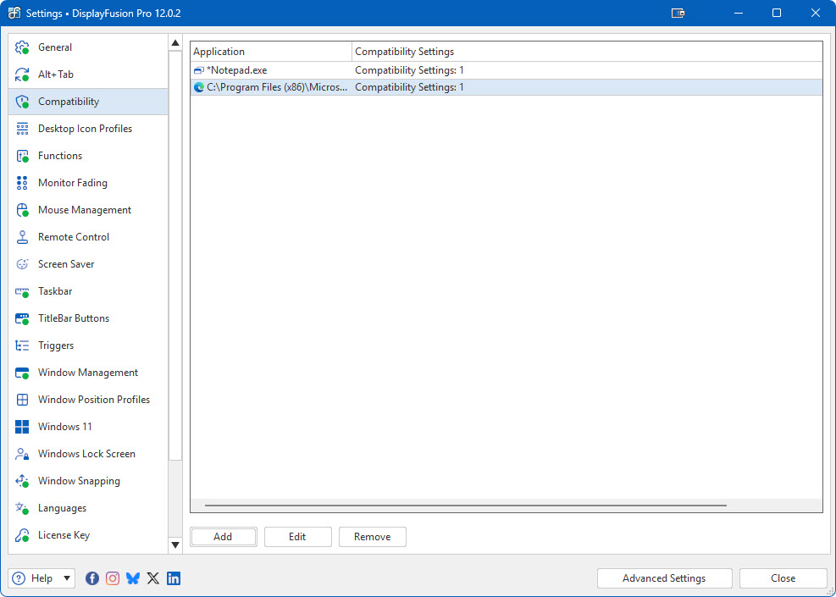
Task: Open Advanced Settings
Action: pos(664,578)
